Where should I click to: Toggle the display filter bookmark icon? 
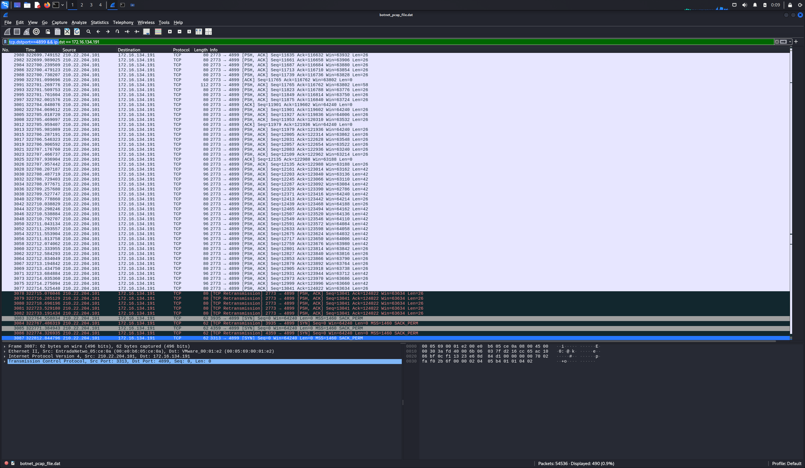click(x=5, y=42)
